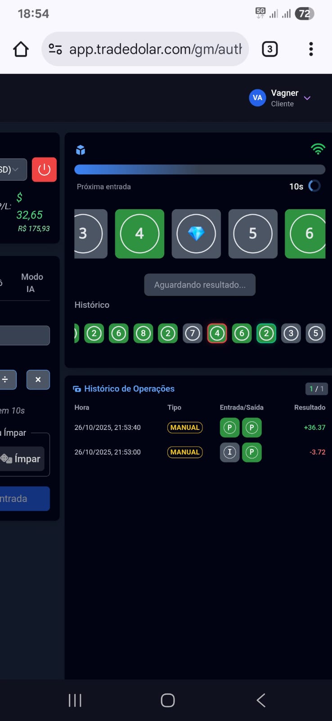Viewport: 332px width, 721px height.
Task: Click the Aguardando resultado button
Action: tap(200, 285)
